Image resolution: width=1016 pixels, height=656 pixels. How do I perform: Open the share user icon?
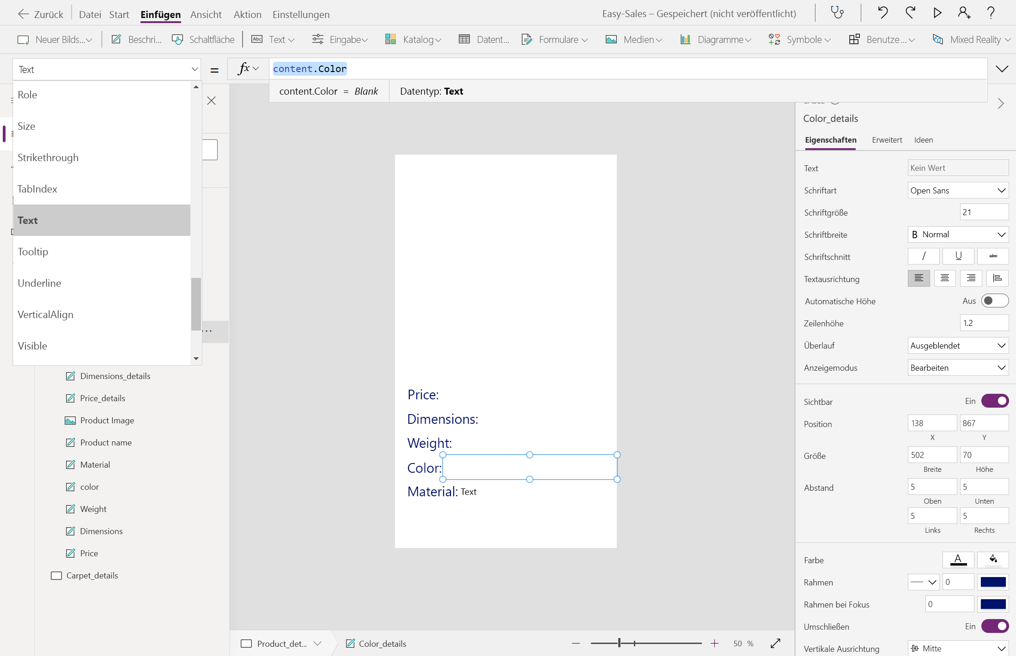(964, 13)
